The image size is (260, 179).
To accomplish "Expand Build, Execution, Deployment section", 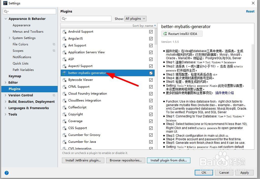I will coord(5,102).
